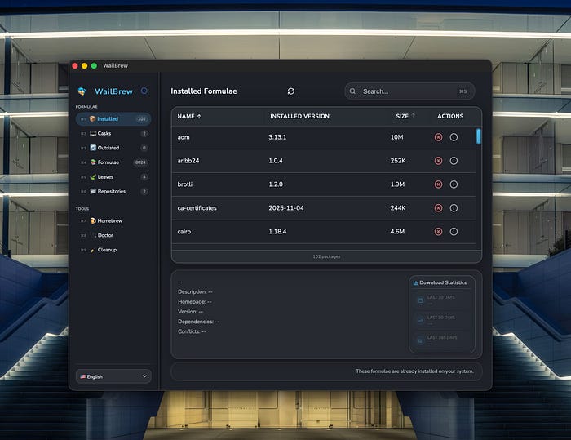Select the cairo row name
Image resolution: width=571 pixels, height=440 pixels.
click(184, 232)
